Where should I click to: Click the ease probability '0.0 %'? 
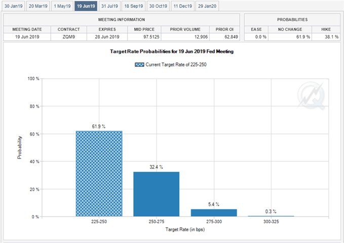click(260, 37)
